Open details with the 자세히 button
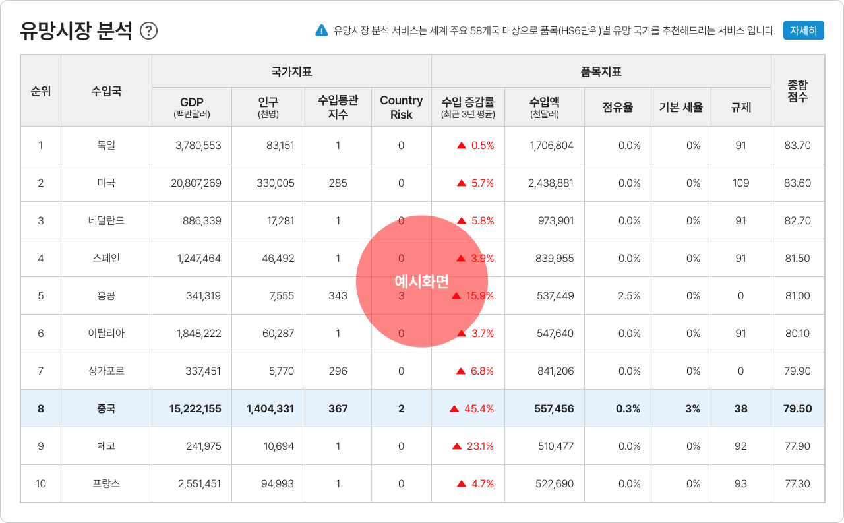844x523 pixels. coord(804,30)
